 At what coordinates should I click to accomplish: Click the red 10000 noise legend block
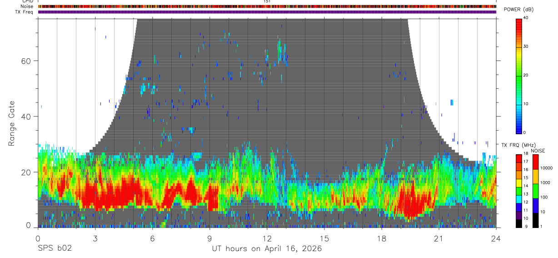click(x=536, y=162)
